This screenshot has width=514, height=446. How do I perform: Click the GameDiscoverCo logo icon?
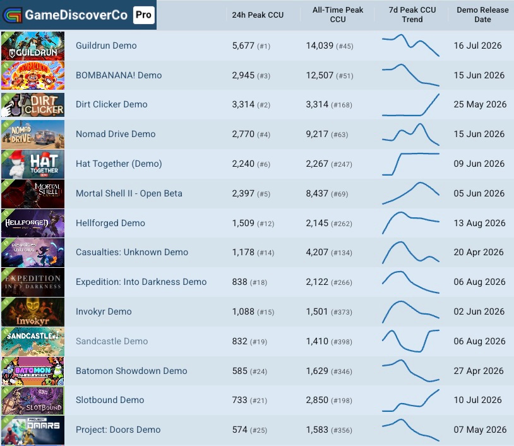tap(12, 15)
